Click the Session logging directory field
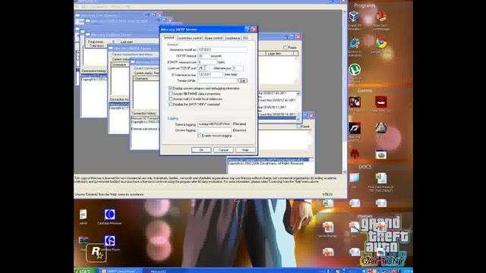486x273 pixels. pos(214,130)
